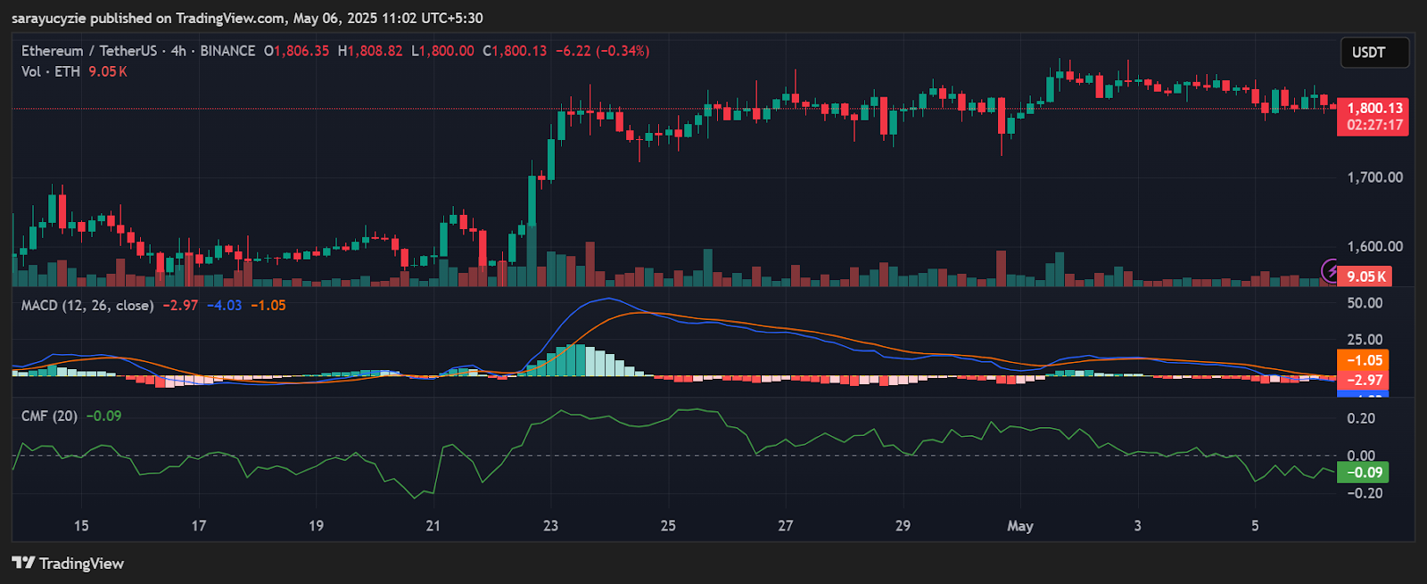Screen dimensions: 1427x584
Task: Click the high price value H1,808.82
Action: pos(370,51)
